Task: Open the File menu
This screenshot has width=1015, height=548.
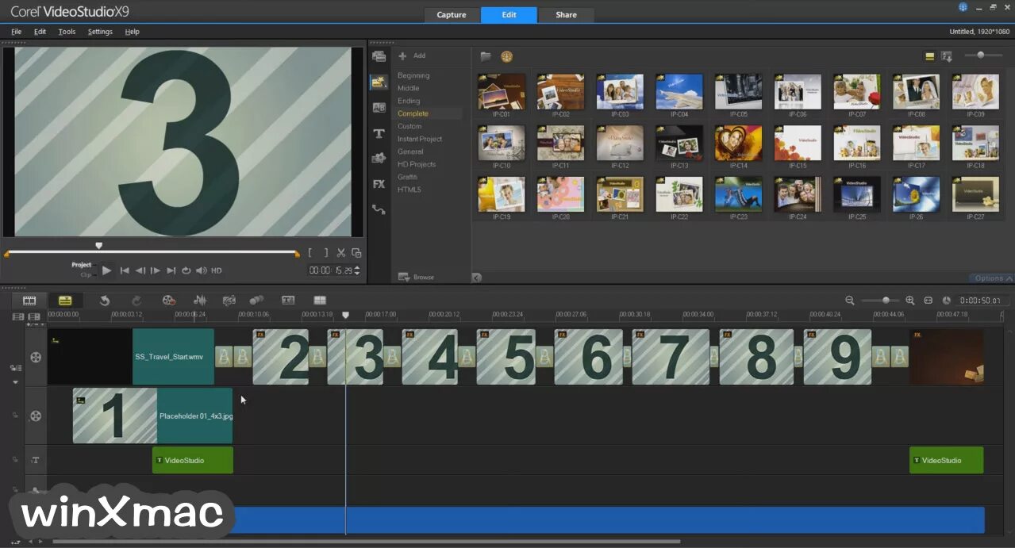Action: coord(16,32)
